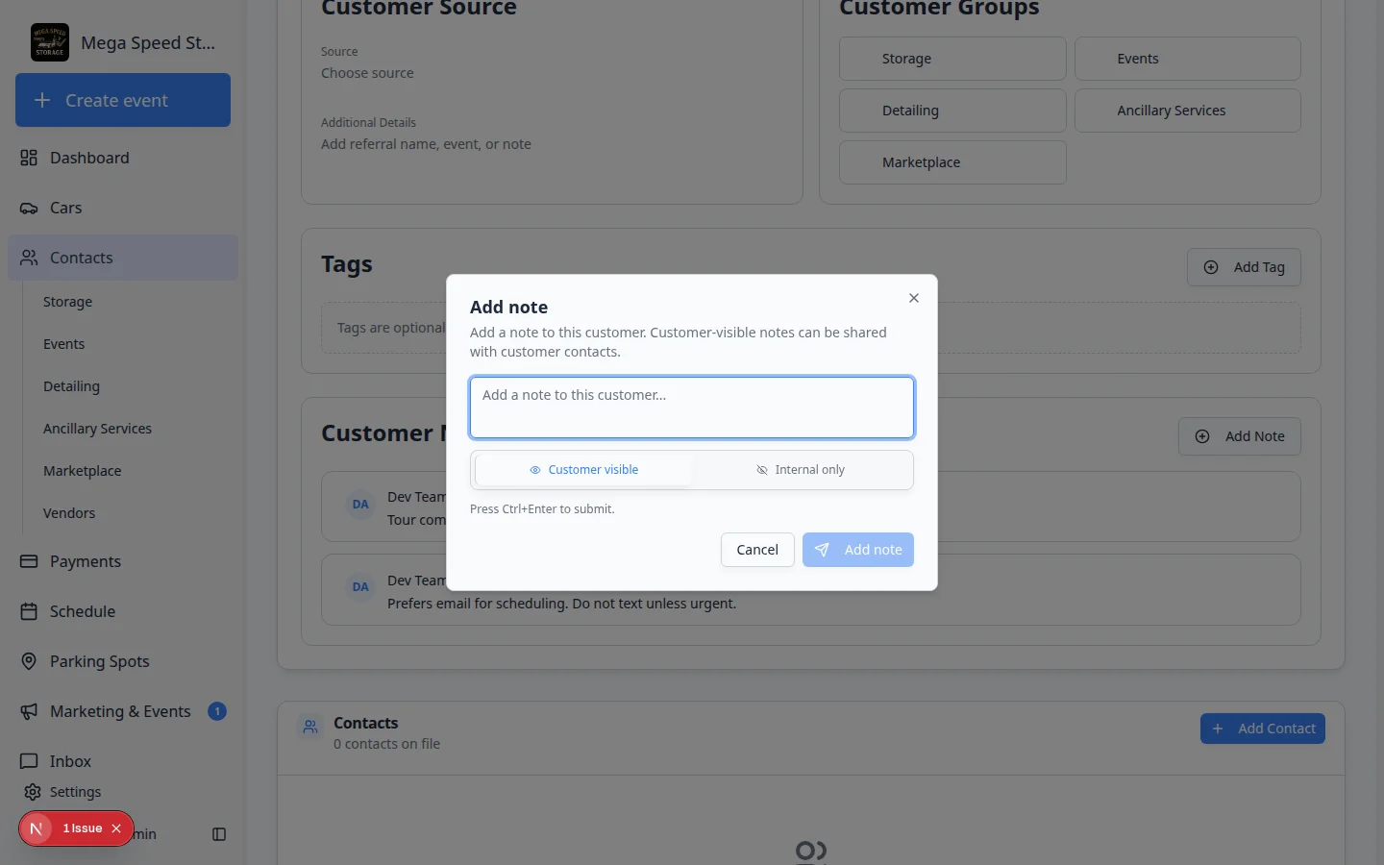Click the Create event button

[123, 100]
